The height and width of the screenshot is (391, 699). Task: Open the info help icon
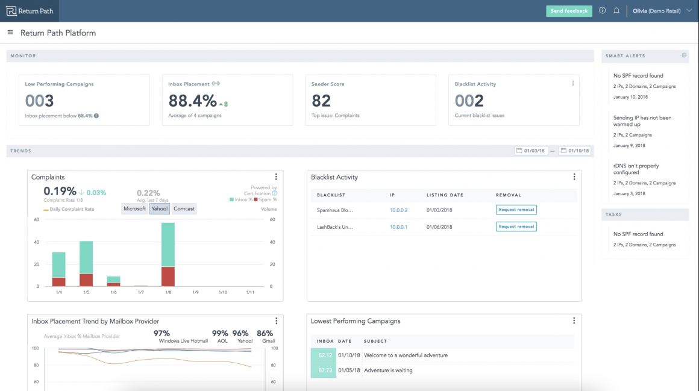coord(602,11)
